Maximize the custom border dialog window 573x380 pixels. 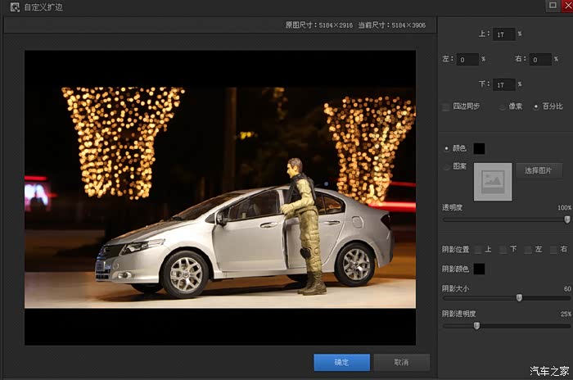(x=552, y=6)
